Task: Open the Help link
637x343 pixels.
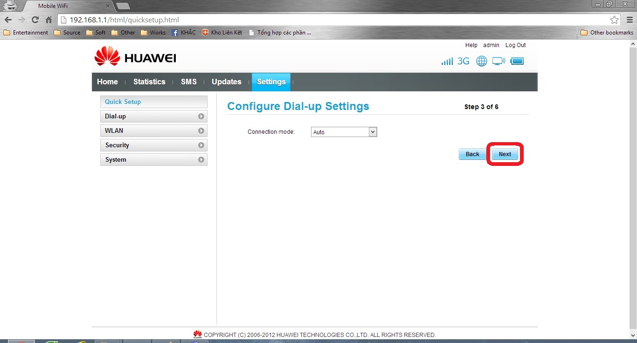Action: (471, 45)
